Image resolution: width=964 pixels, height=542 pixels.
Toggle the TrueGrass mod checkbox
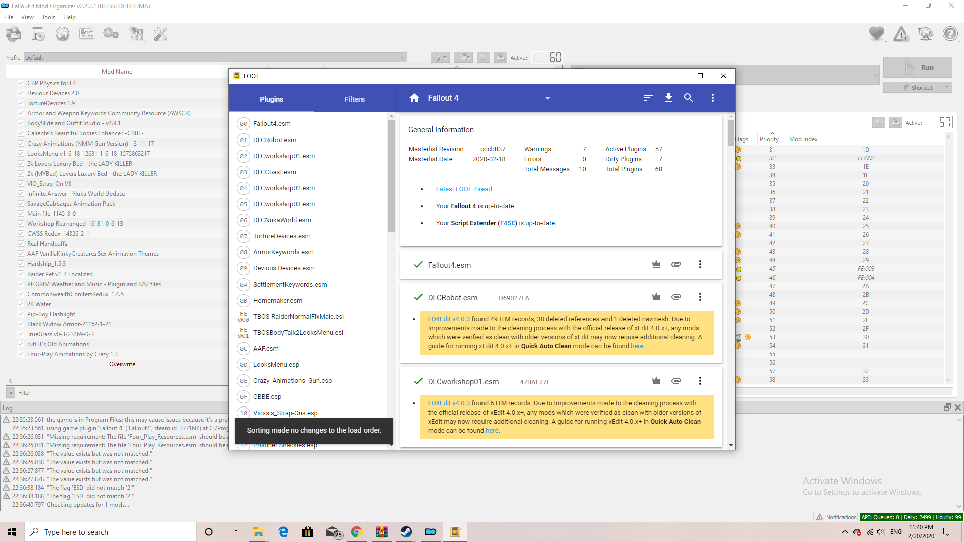(x=21, y=334)
